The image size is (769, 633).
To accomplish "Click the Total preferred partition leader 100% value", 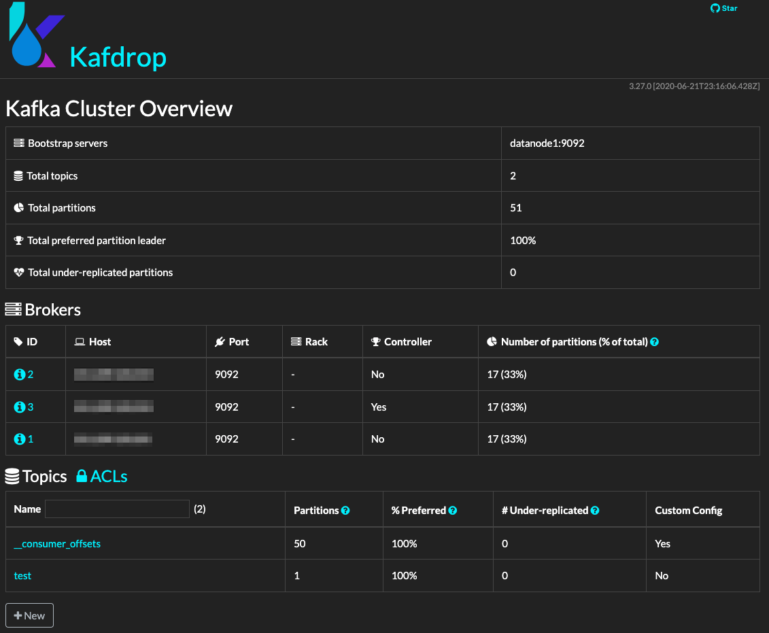I will pos(523,240).
